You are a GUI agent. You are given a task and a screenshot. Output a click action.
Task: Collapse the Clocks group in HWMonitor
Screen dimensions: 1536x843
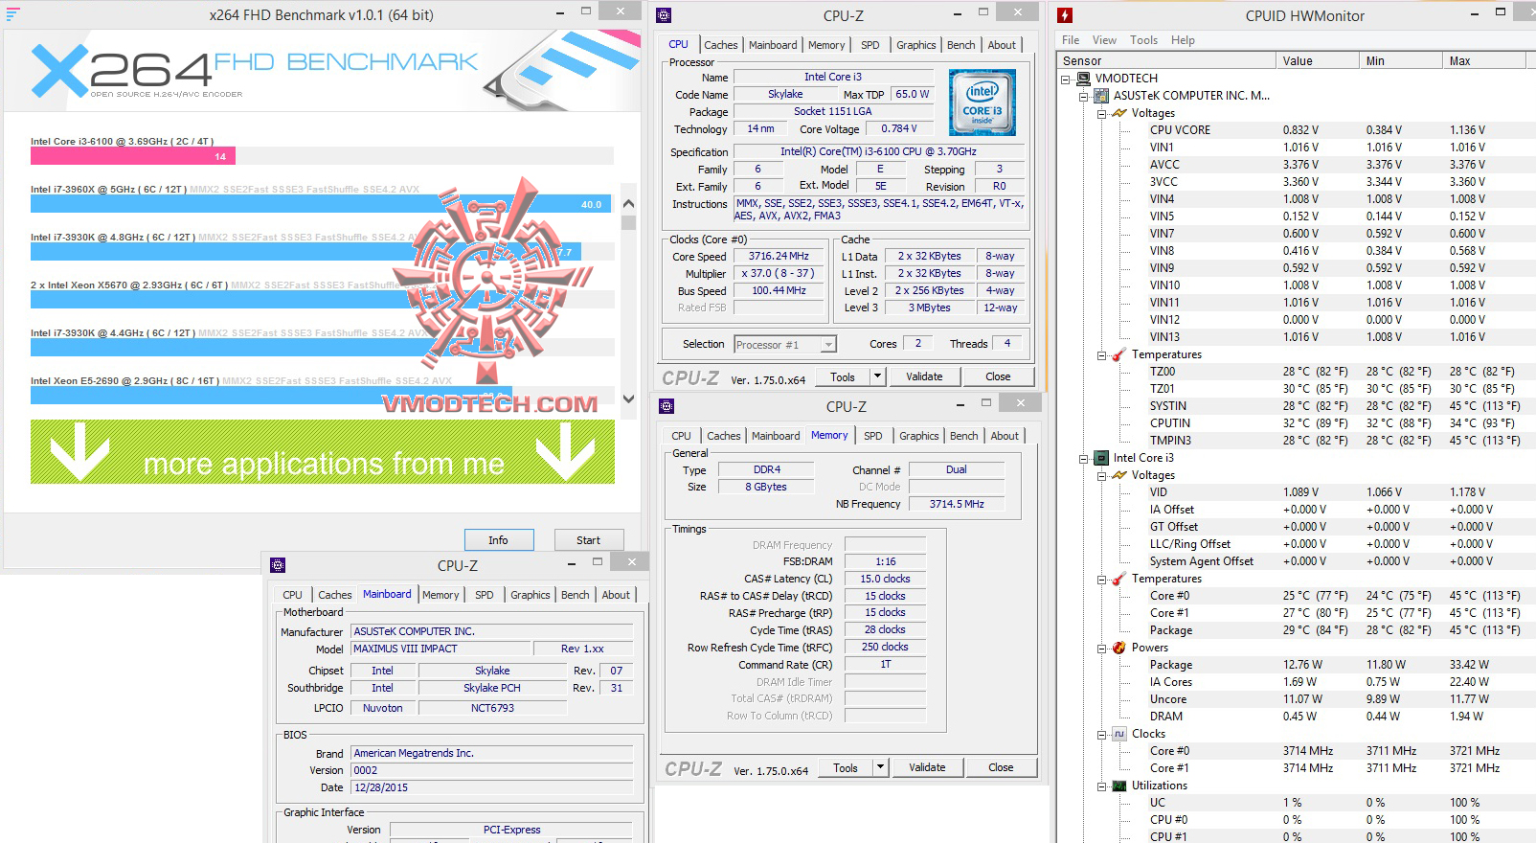1102,734
